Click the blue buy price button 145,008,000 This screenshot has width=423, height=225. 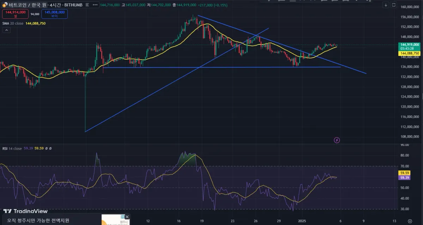[x=55, y=14]
